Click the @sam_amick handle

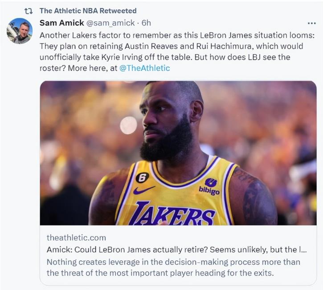(x=111, y=23)
